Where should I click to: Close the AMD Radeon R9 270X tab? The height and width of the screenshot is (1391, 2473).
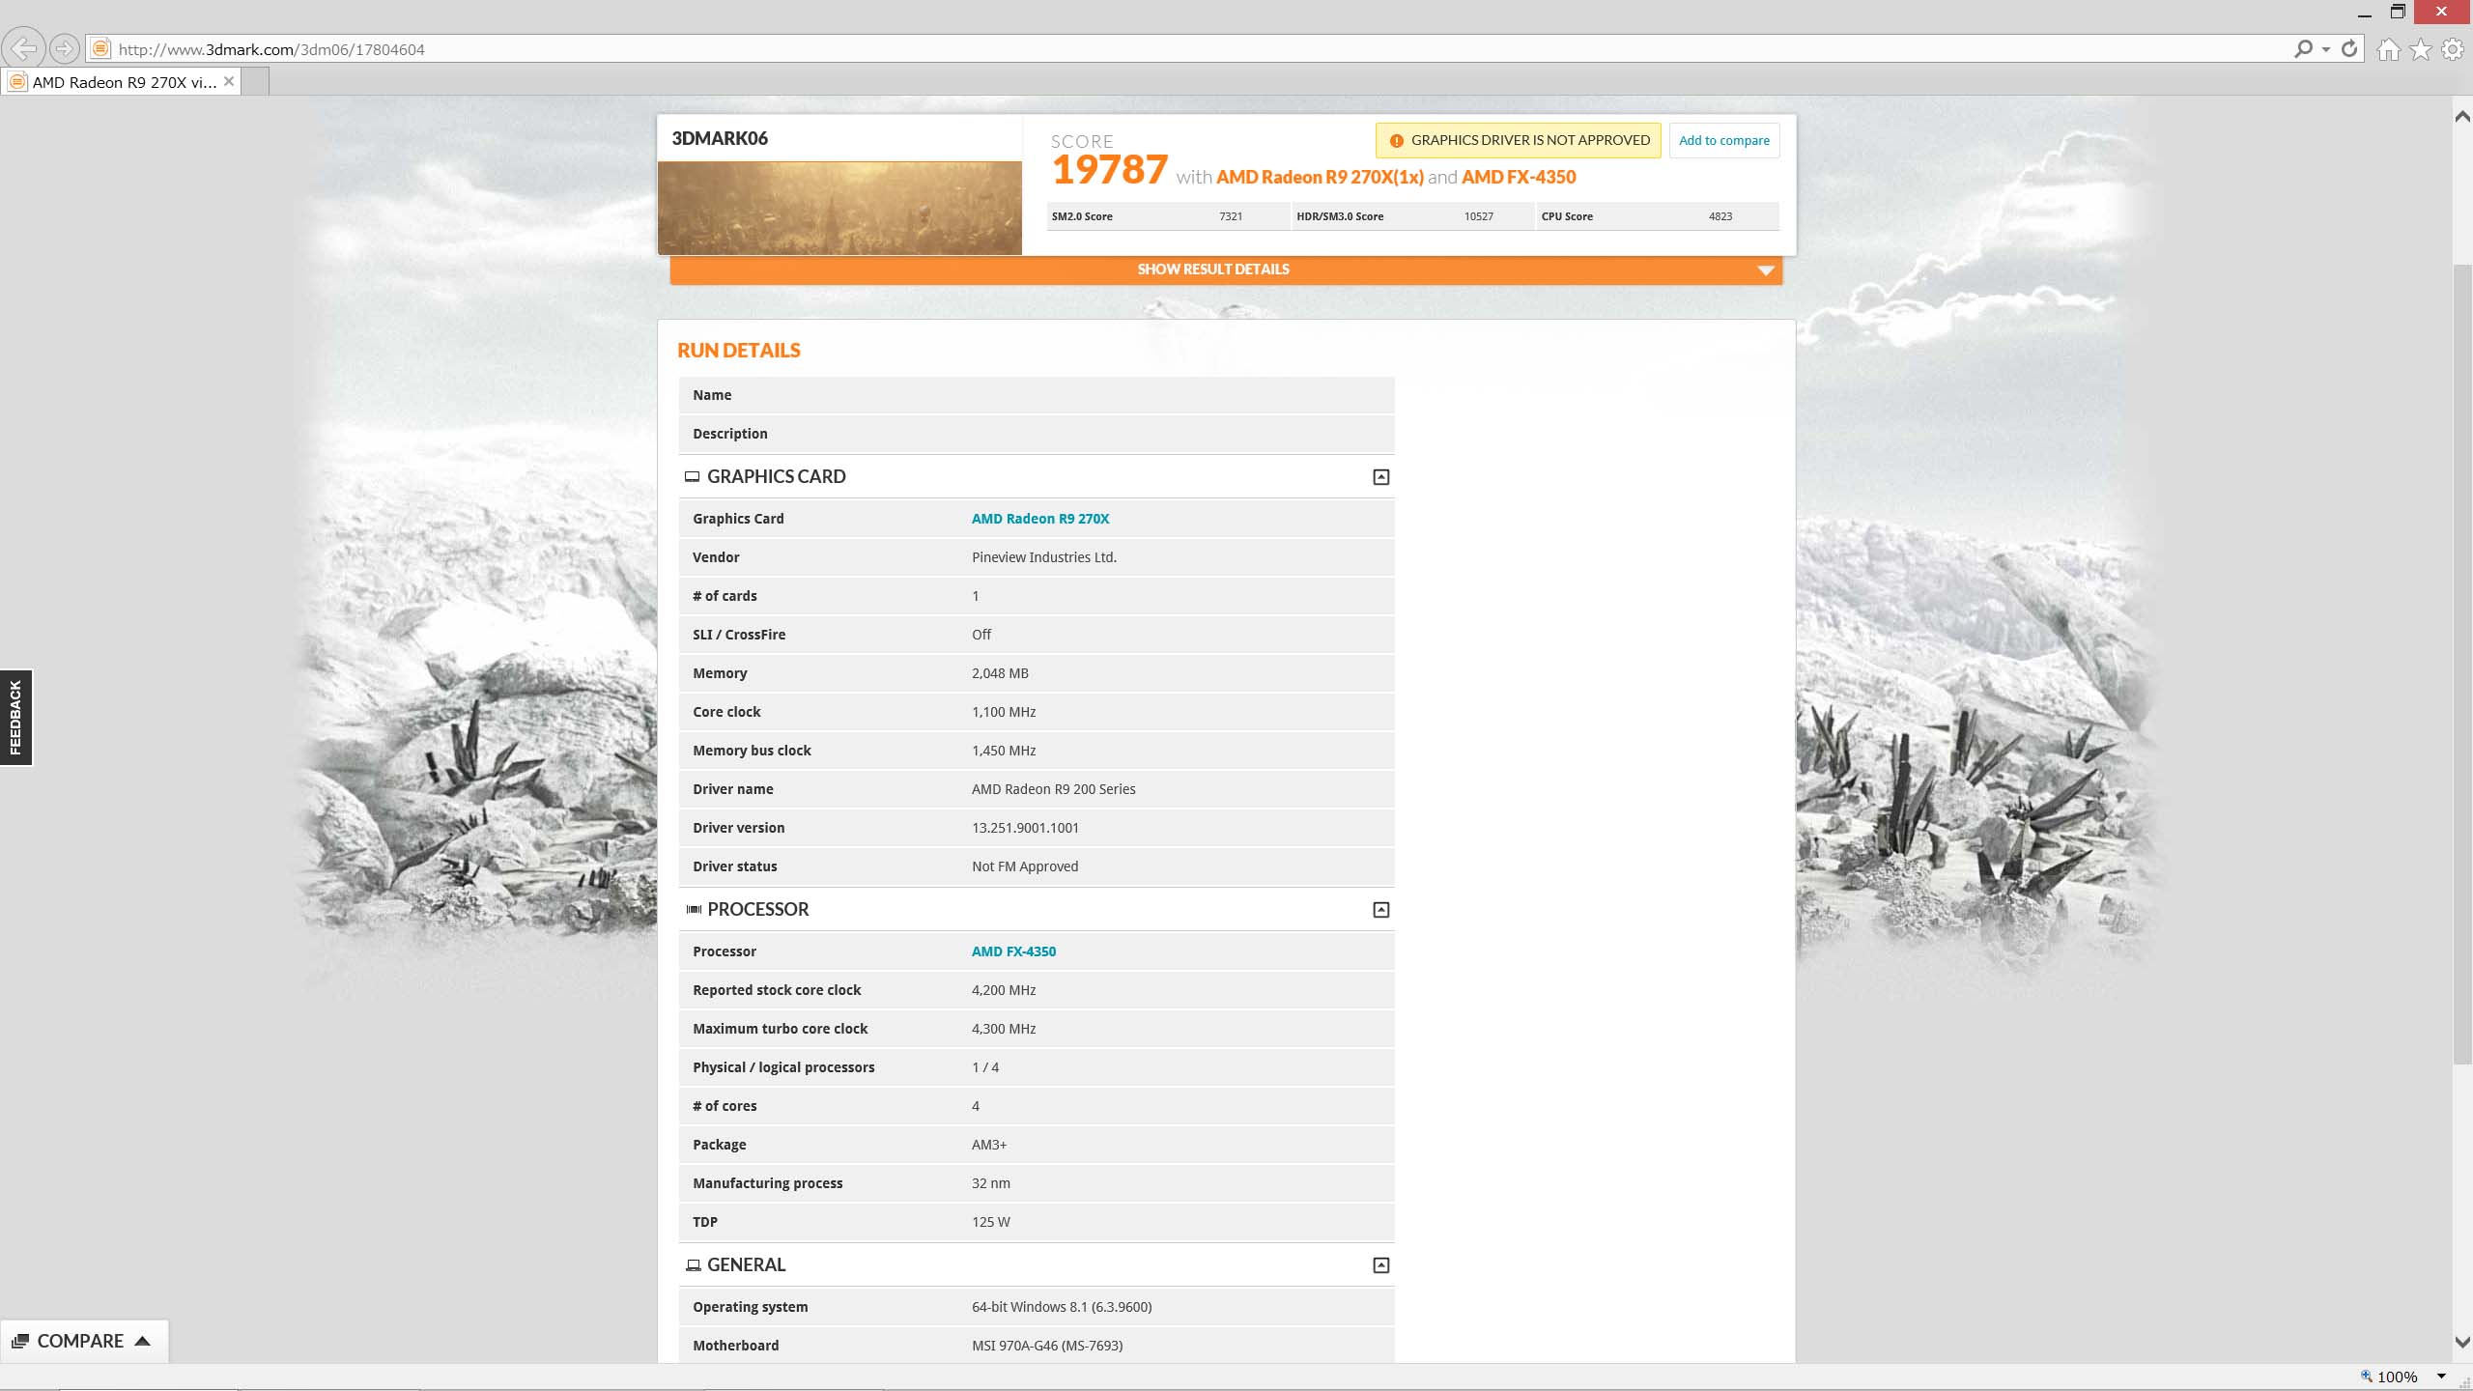pyautogui.click(x=229, y=82)
